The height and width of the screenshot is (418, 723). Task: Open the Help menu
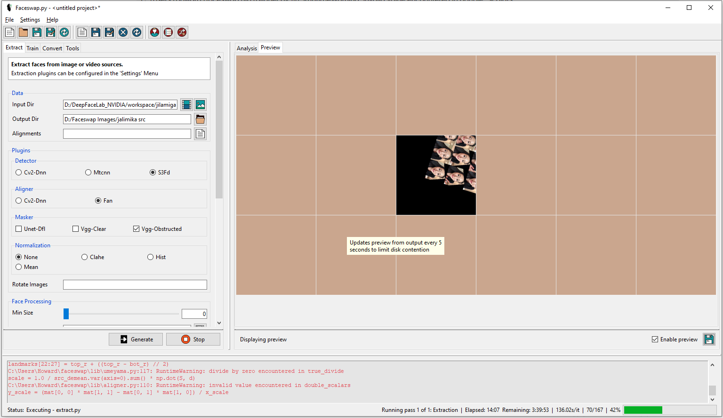tap(52, 20)
